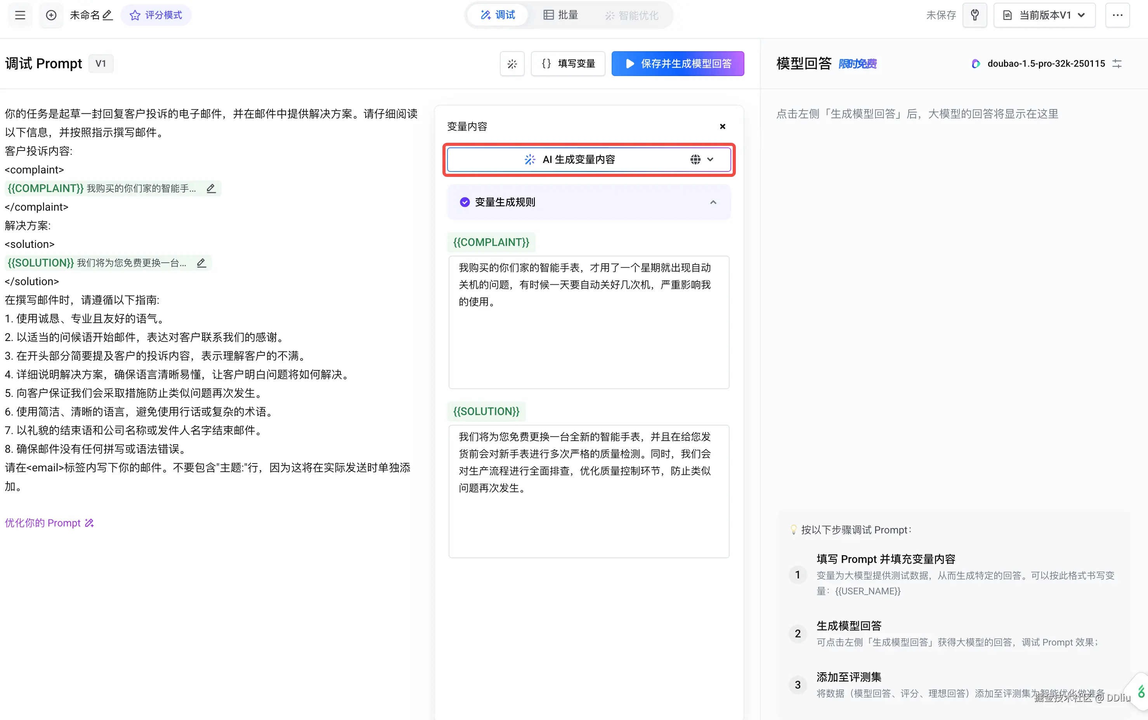The image size is (1148, 720).
Task: Click the new prompt plus icon
Action: pyautogui.click(x=51, y=15)
